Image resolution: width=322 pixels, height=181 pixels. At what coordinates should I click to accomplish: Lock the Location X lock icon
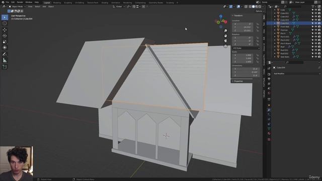(257, 24)
